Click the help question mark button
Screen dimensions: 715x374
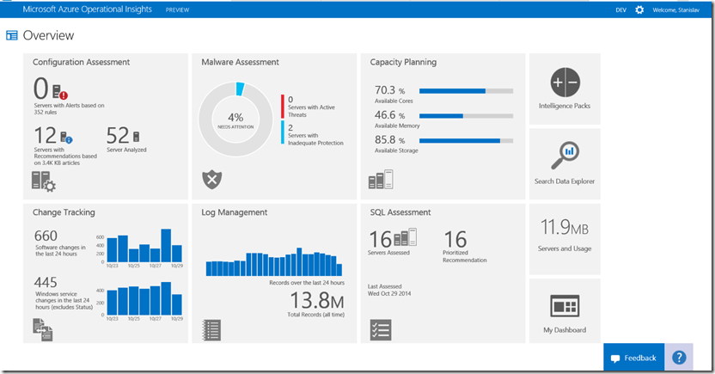(x=679, y=358)
